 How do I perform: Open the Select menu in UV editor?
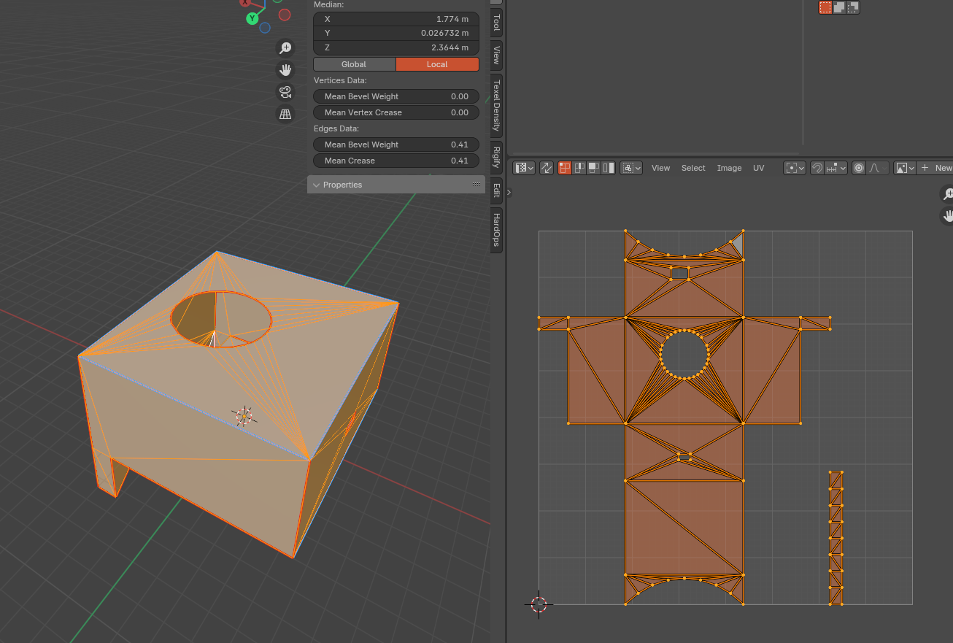693,168
